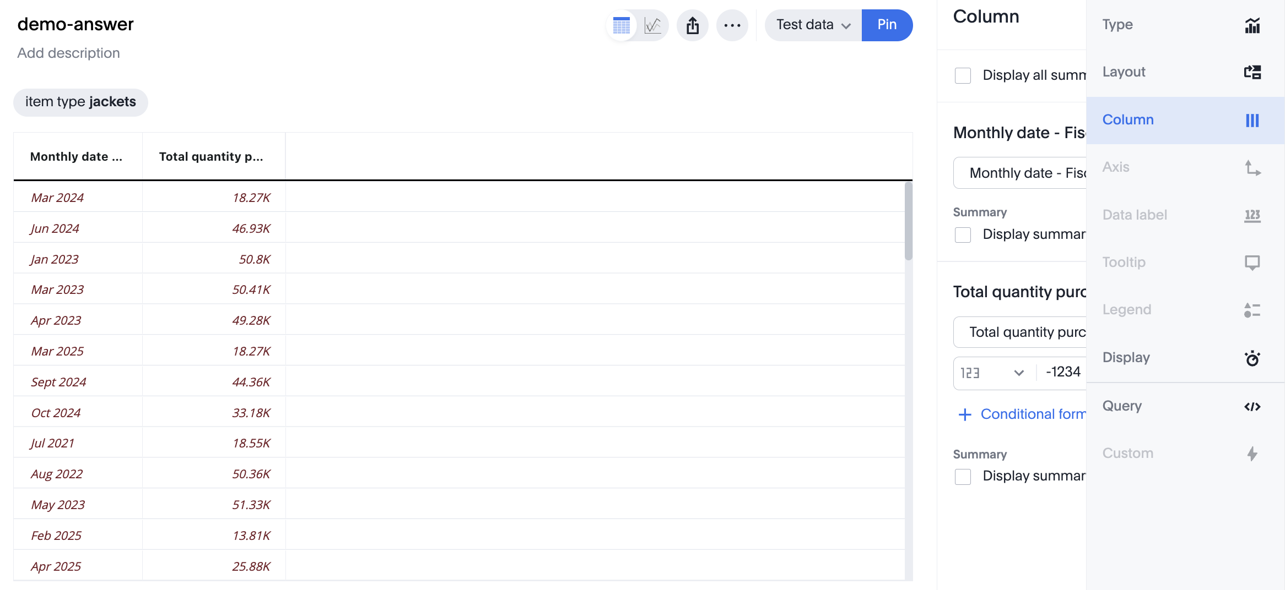Open the Monthly date field selector
The width and height of the screenshot is (1285, 590).
coord(1025,172)
